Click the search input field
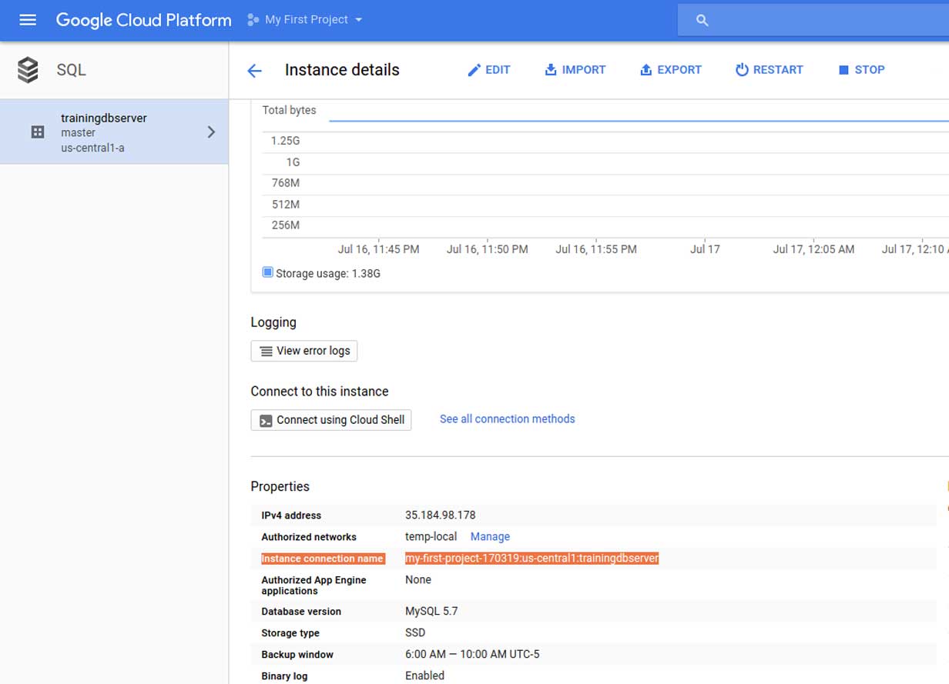 [x=813, y=21]
